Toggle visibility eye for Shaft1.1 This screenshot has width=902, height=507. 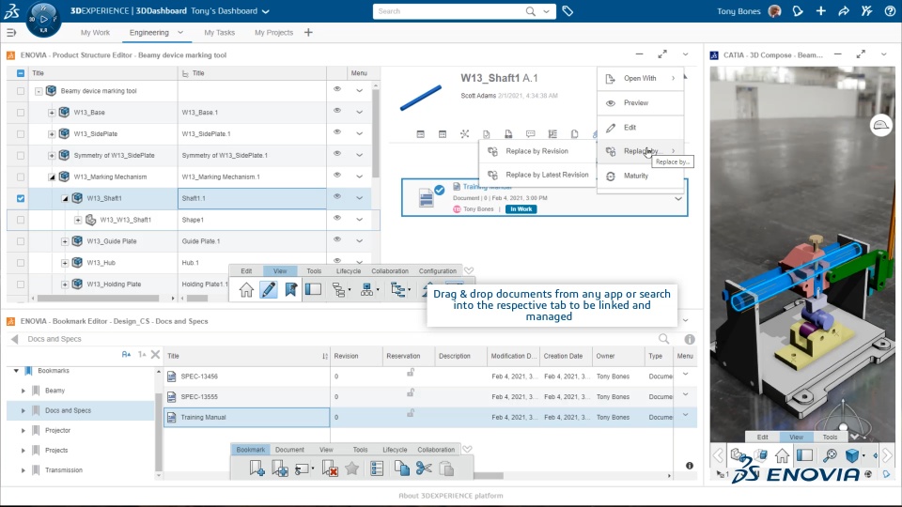click(337, 196)
